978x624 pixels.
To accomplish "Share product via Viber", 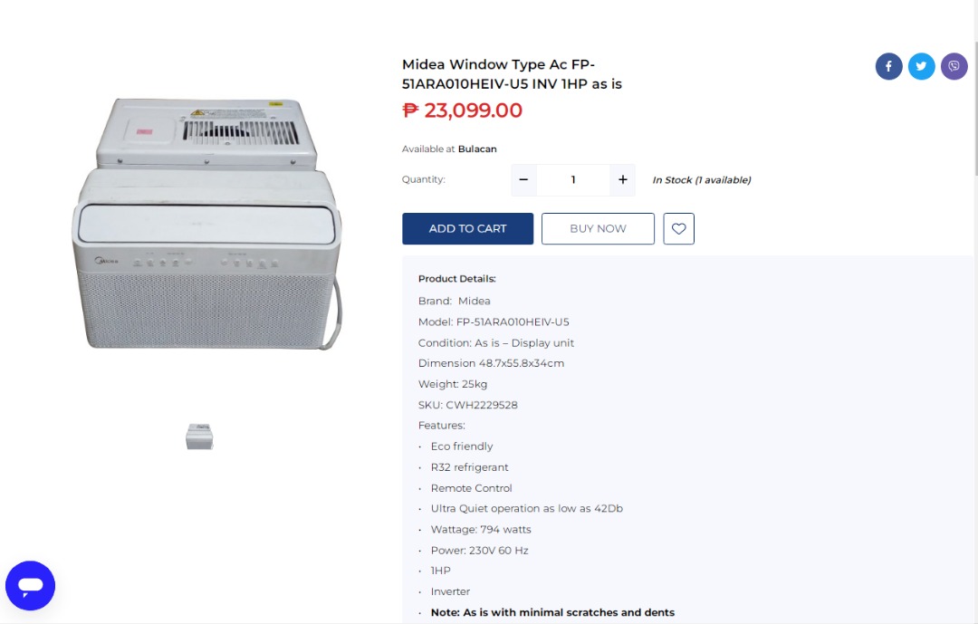I will (x=954, y=66).
